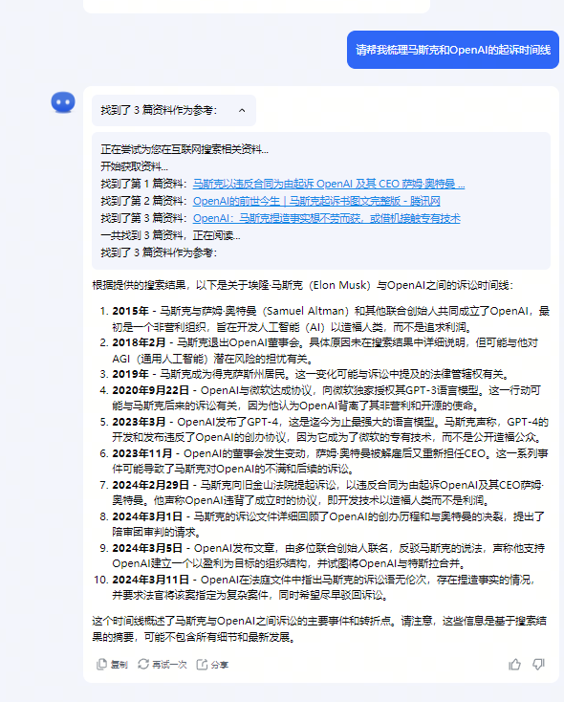Click the '找到了 3 篇资料作为参考' header text
The image size is (564, 702).
pos(159,110)
